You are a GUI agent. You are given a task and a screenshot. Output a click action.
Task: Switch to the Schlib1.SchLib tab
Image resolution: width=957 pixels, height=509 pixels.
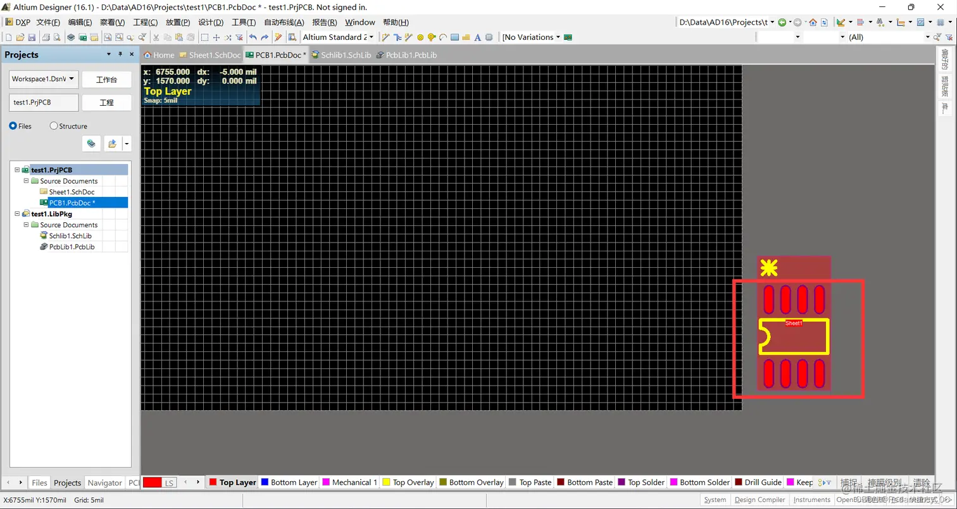pyautogui.click(x=341, y=55)
